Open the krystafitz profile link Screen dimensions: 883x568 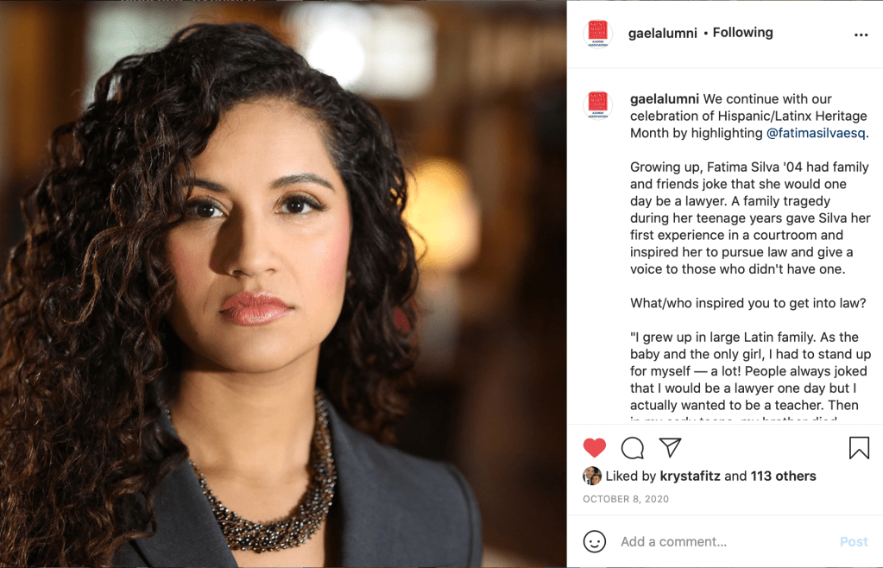[690, 476]
